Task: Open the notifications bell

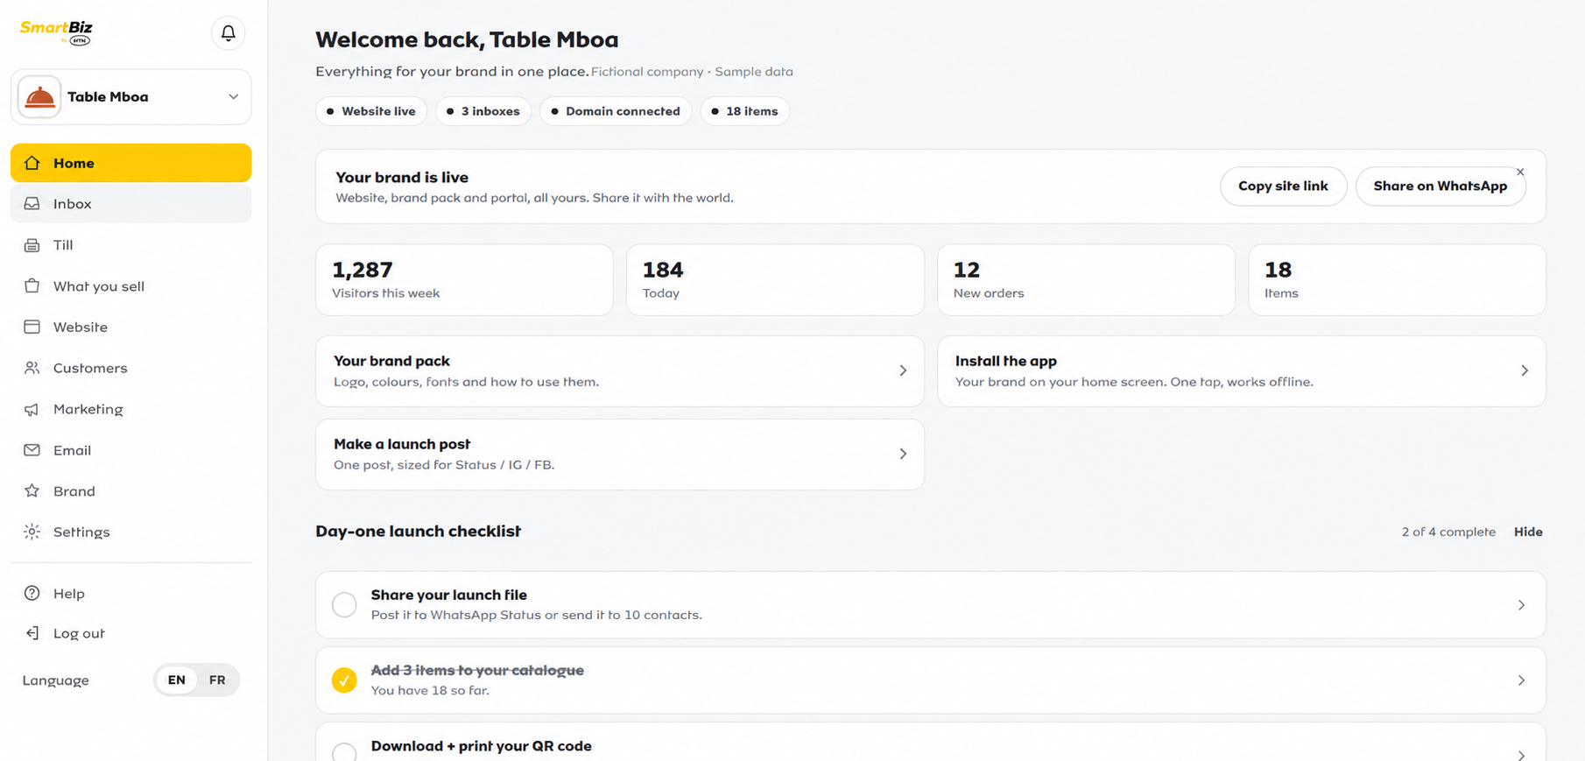Action: 228,33
